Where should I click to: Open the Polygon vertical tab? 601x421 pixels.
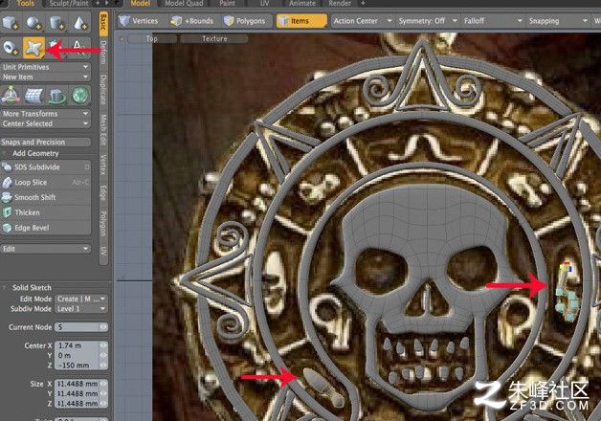[x=103, y=223]
